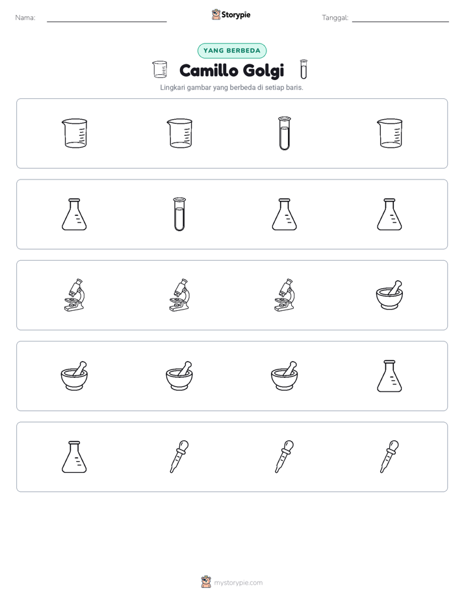Select the last microscope in the third row
The image size is (464, 601).
tap(285, 295)
